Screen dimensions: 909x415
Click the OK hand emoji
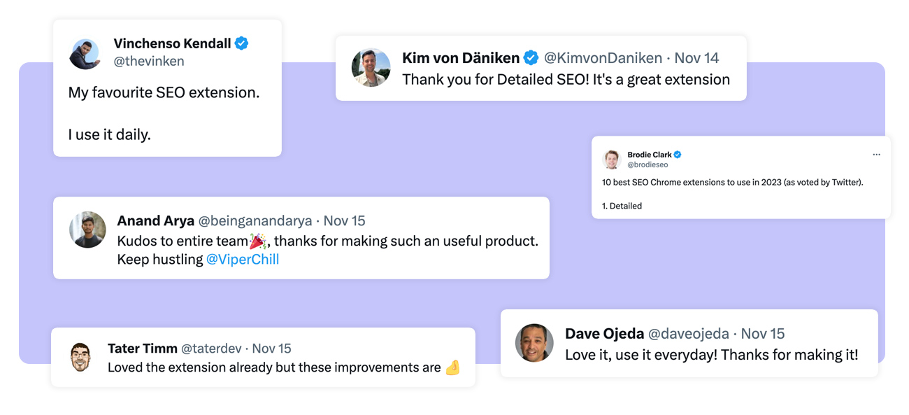coord(452,367)
